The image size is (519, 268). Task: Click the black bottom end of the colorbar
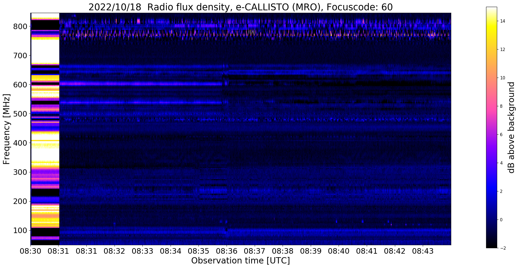pos(492,246)
